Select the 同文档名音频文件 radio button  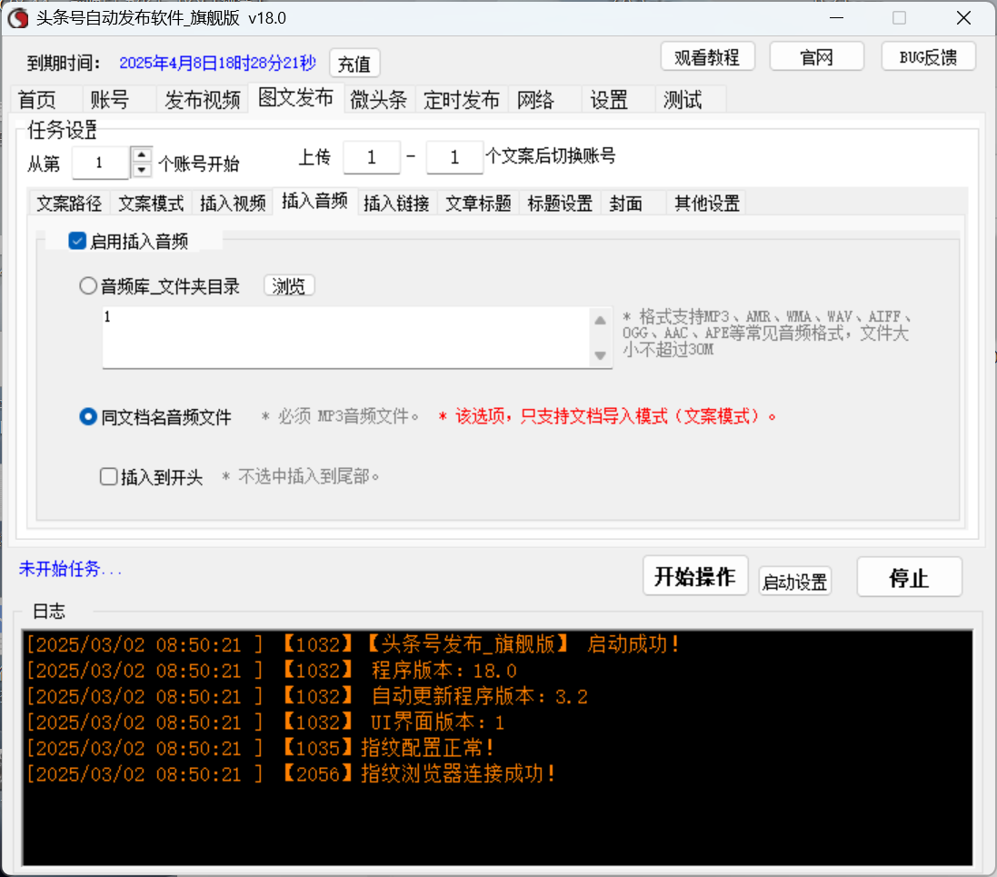(x=88, y=416)
